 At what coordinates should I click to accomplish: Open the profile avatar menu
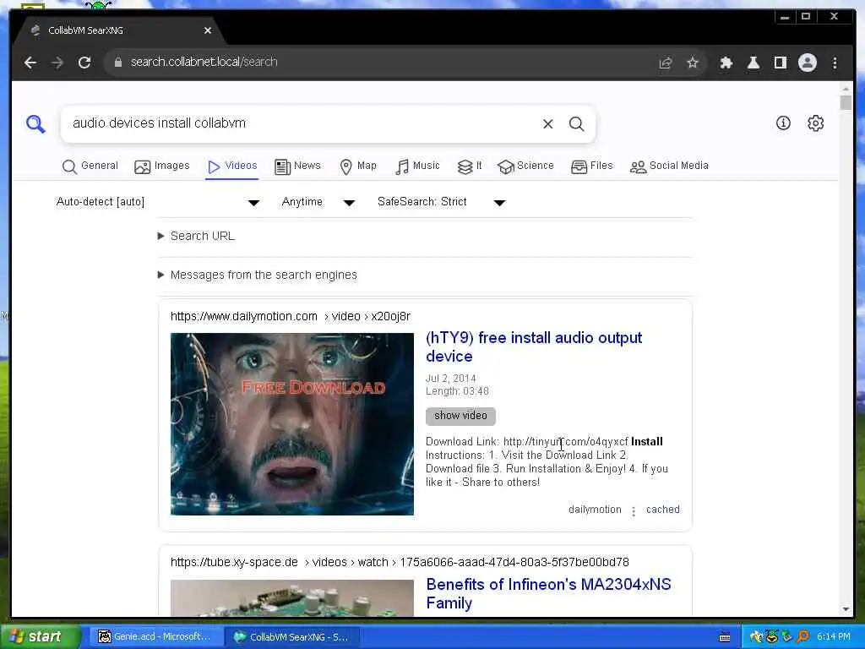[807, 63]
